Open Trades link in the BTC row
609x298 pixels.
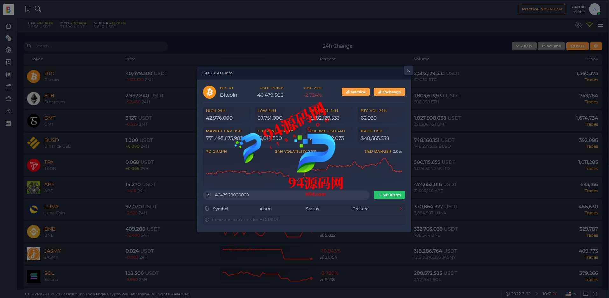pos(591,80)
